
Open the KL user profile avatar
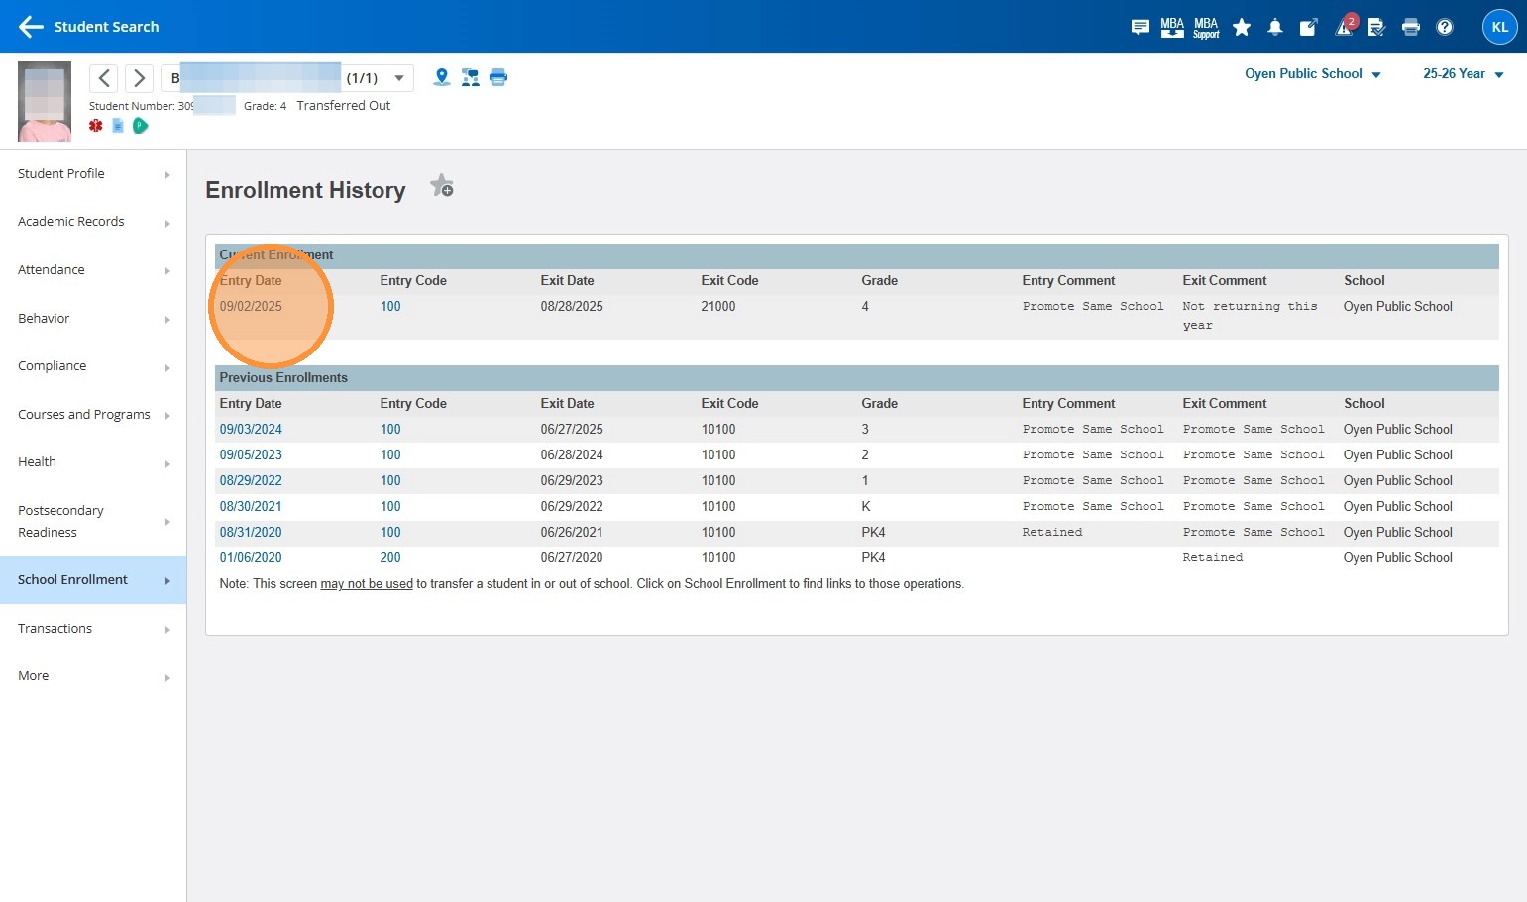coord(1499,27)
